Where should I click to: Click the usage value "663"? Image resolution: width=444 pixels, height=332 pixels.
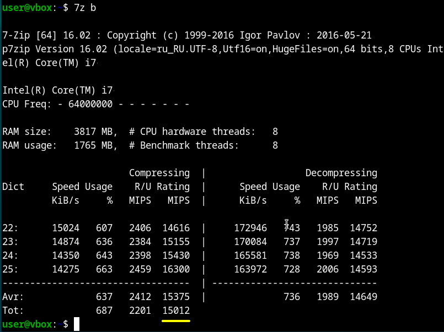(104, 269)
